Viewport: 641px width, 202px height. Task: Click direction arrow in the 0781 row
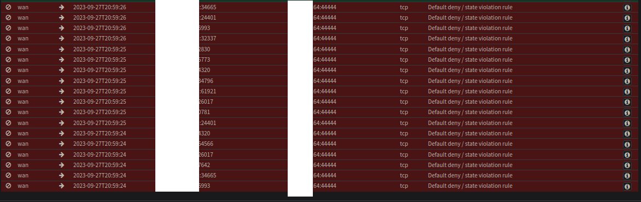61,112
